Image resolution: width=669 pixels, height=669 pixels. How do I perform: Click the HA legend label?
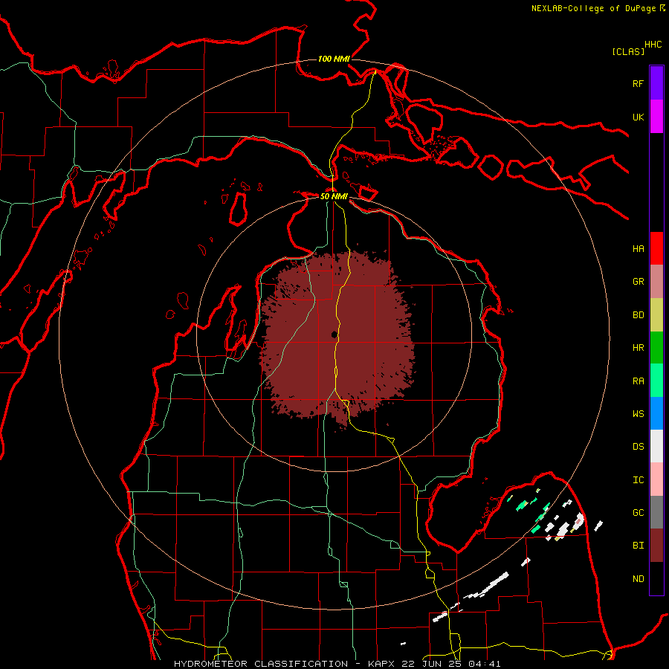[x=638, y=249]
